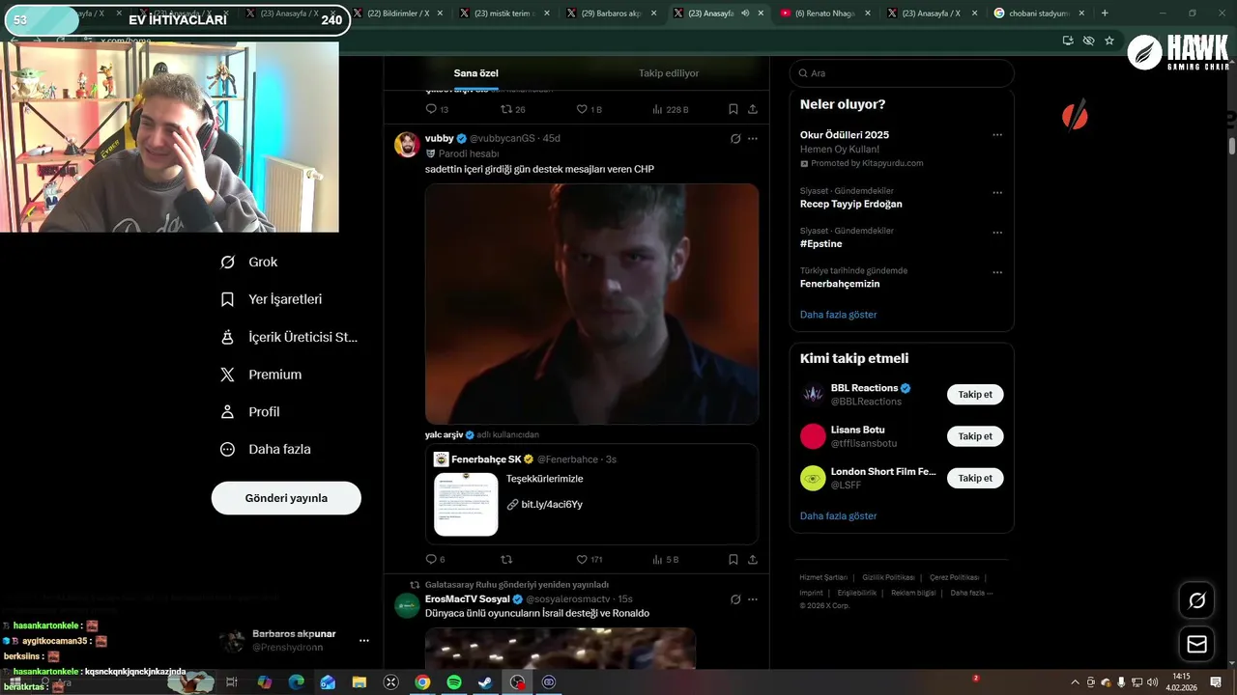Share vubby's CHP post
1237x695 pixels.
(x=753, y=559)
